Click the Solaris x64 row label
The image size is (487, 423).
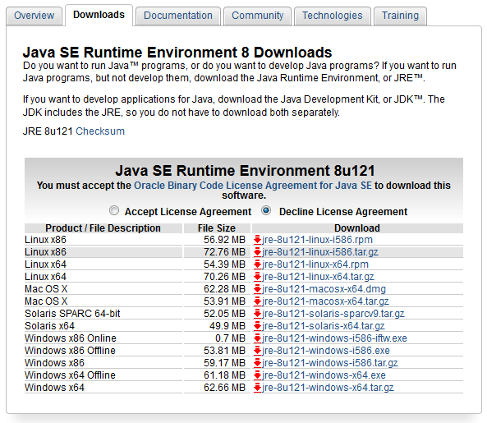point(50,326)
